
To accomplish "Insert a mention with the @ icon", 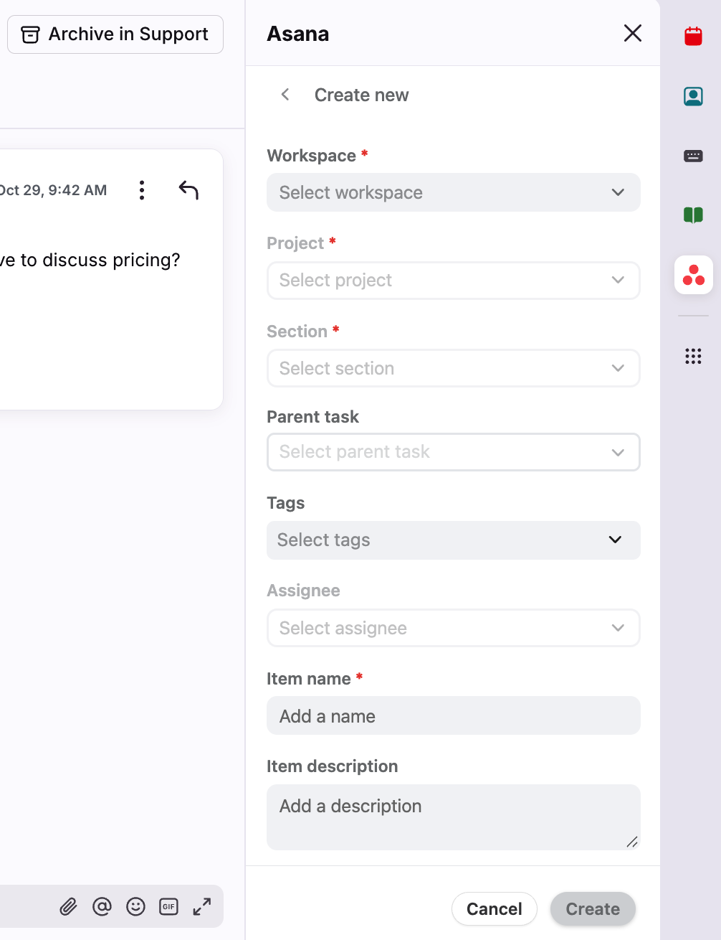I will pos(102,907).
